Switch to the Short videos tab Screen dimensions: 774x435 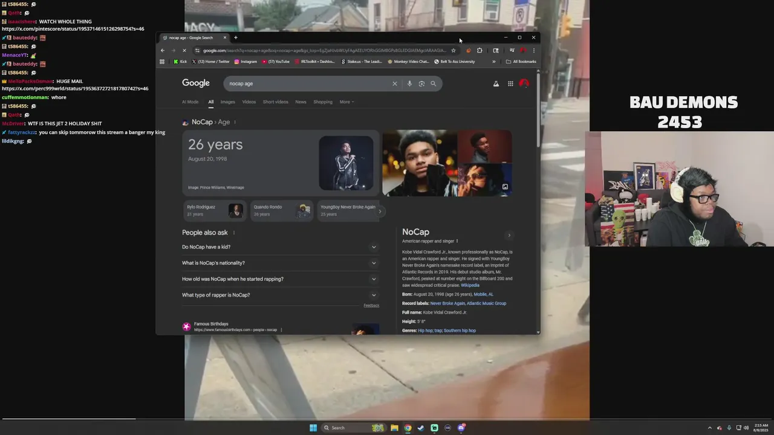[x=275, y=101]
